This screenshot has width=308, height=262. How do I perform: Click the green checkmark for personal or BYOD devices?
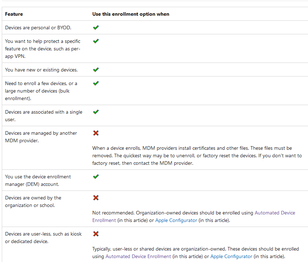pyautogui.click(x=96, y=28)
